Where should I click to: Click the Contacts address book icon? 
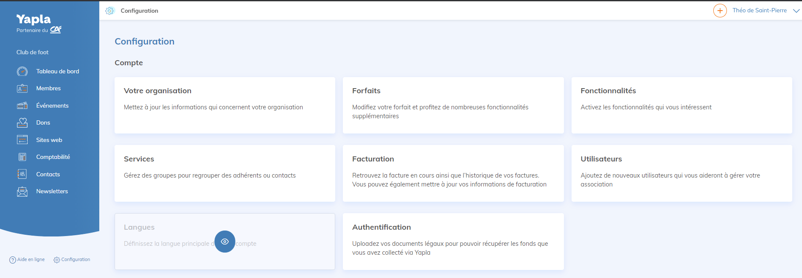tap(22, 174)
